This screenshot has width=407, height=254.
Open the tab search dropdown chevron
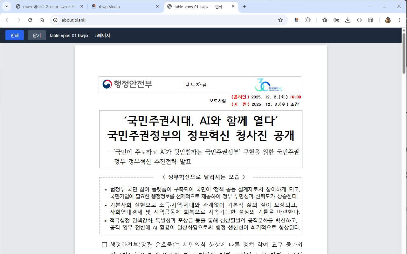(6, 6)
